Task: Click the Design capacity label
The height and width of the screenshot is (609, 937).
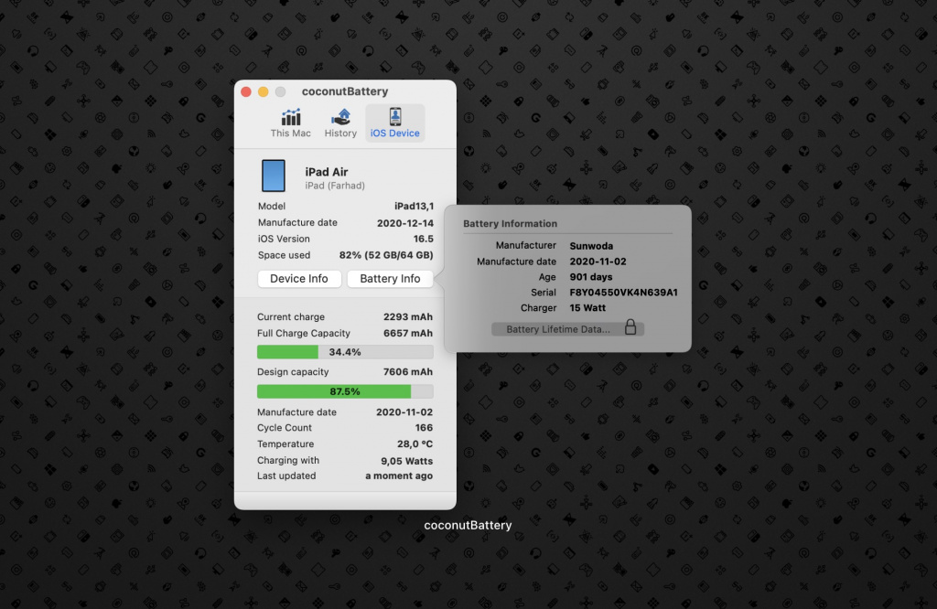Action: pyautogui.click(x=293, y=372)
